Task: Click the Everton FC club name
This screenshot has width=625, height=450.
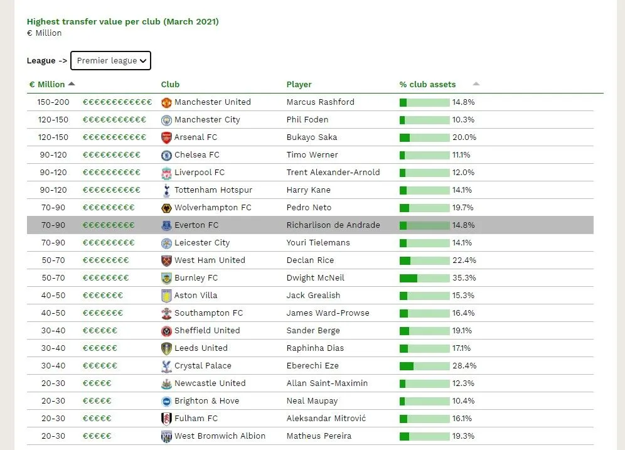Action: point(196,225)
